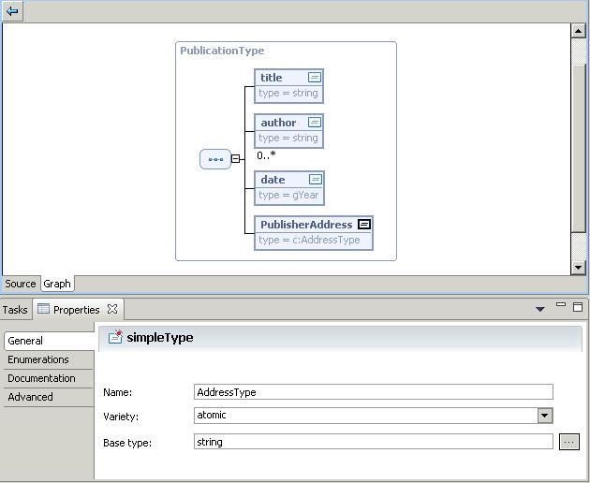Click the sequence compositor ellipsis node
590x483 pixels.
[x=215, y=159]
